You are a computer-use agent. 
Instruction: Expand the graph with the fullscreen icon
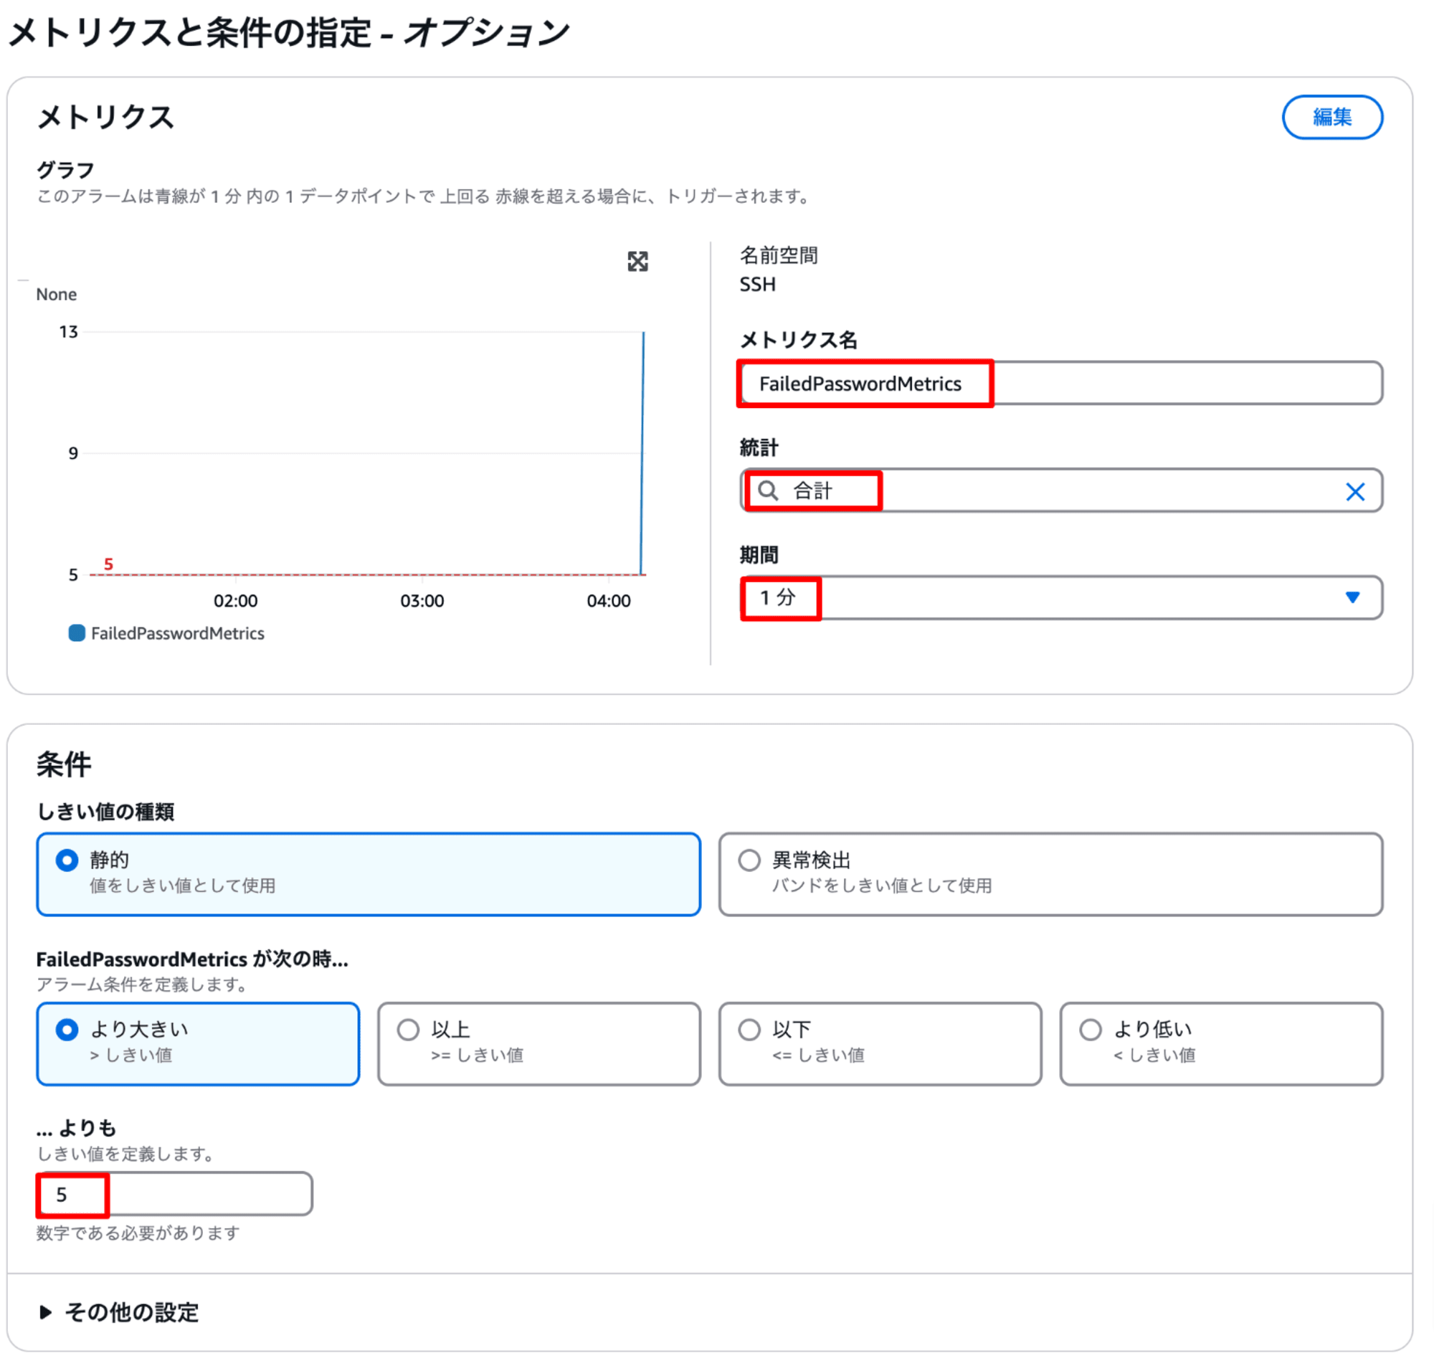[x=637, y=262]
